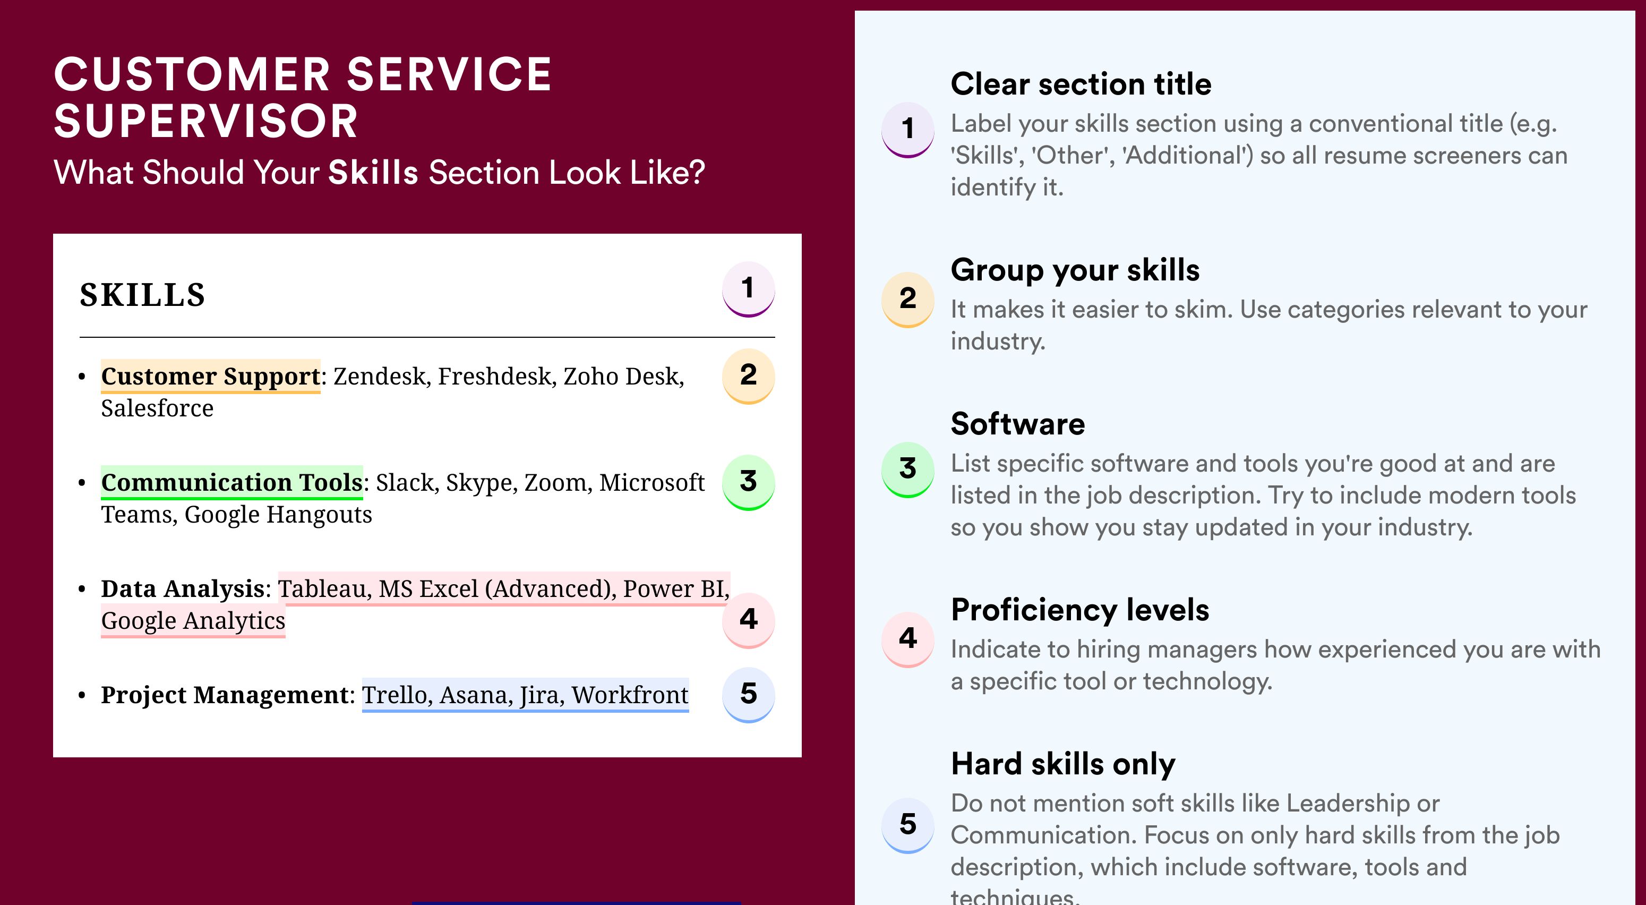Click the Proficiency levels heading
The image size is (1646, 905).
pyautogui.click(x=1080, y=610)
